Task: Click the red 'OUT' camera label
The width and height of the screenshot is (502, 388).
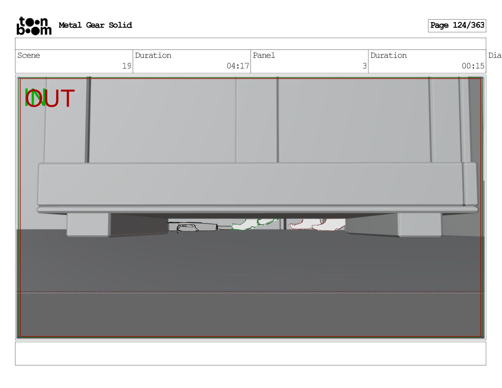Action: coord(50,98)
